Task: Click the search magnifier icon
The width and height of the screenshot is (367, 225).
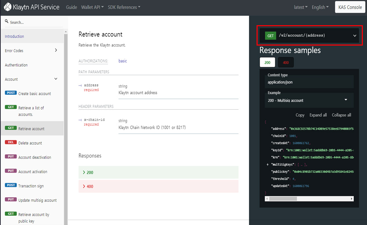Action: (7, 21)
